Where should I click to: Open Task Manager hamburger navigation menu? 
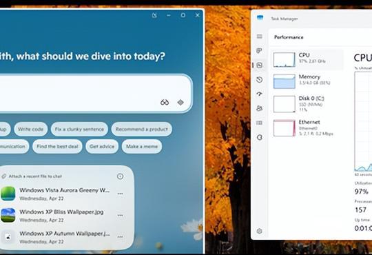pos(259,37)
